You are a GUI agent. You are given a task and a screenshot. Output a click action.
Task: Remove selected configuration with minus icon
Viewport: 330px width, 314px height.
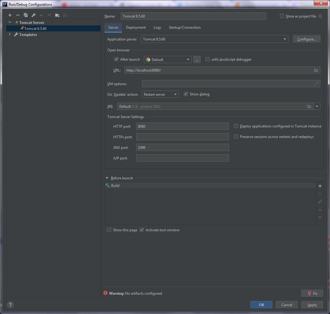point(18,15)
